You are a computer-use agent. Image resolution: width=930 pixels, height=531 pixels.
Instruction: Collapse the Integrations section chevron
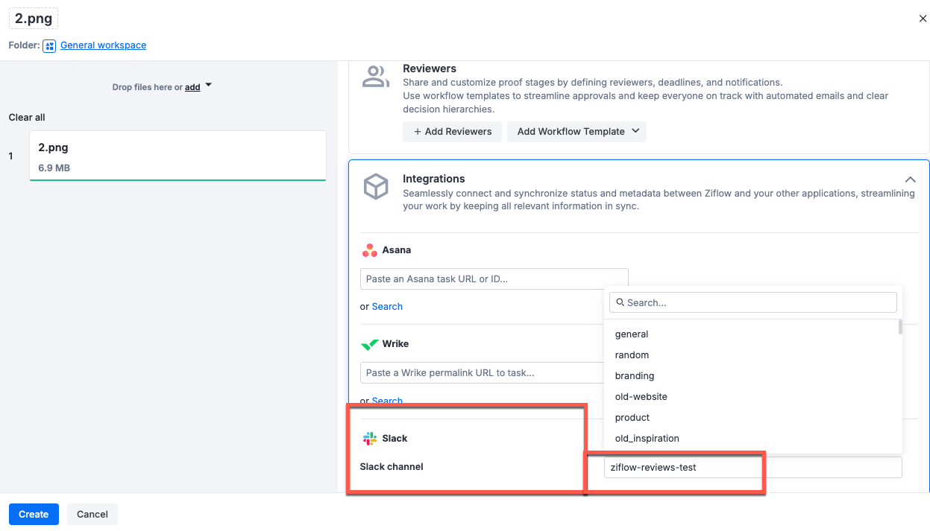click(x=910, y=179)
